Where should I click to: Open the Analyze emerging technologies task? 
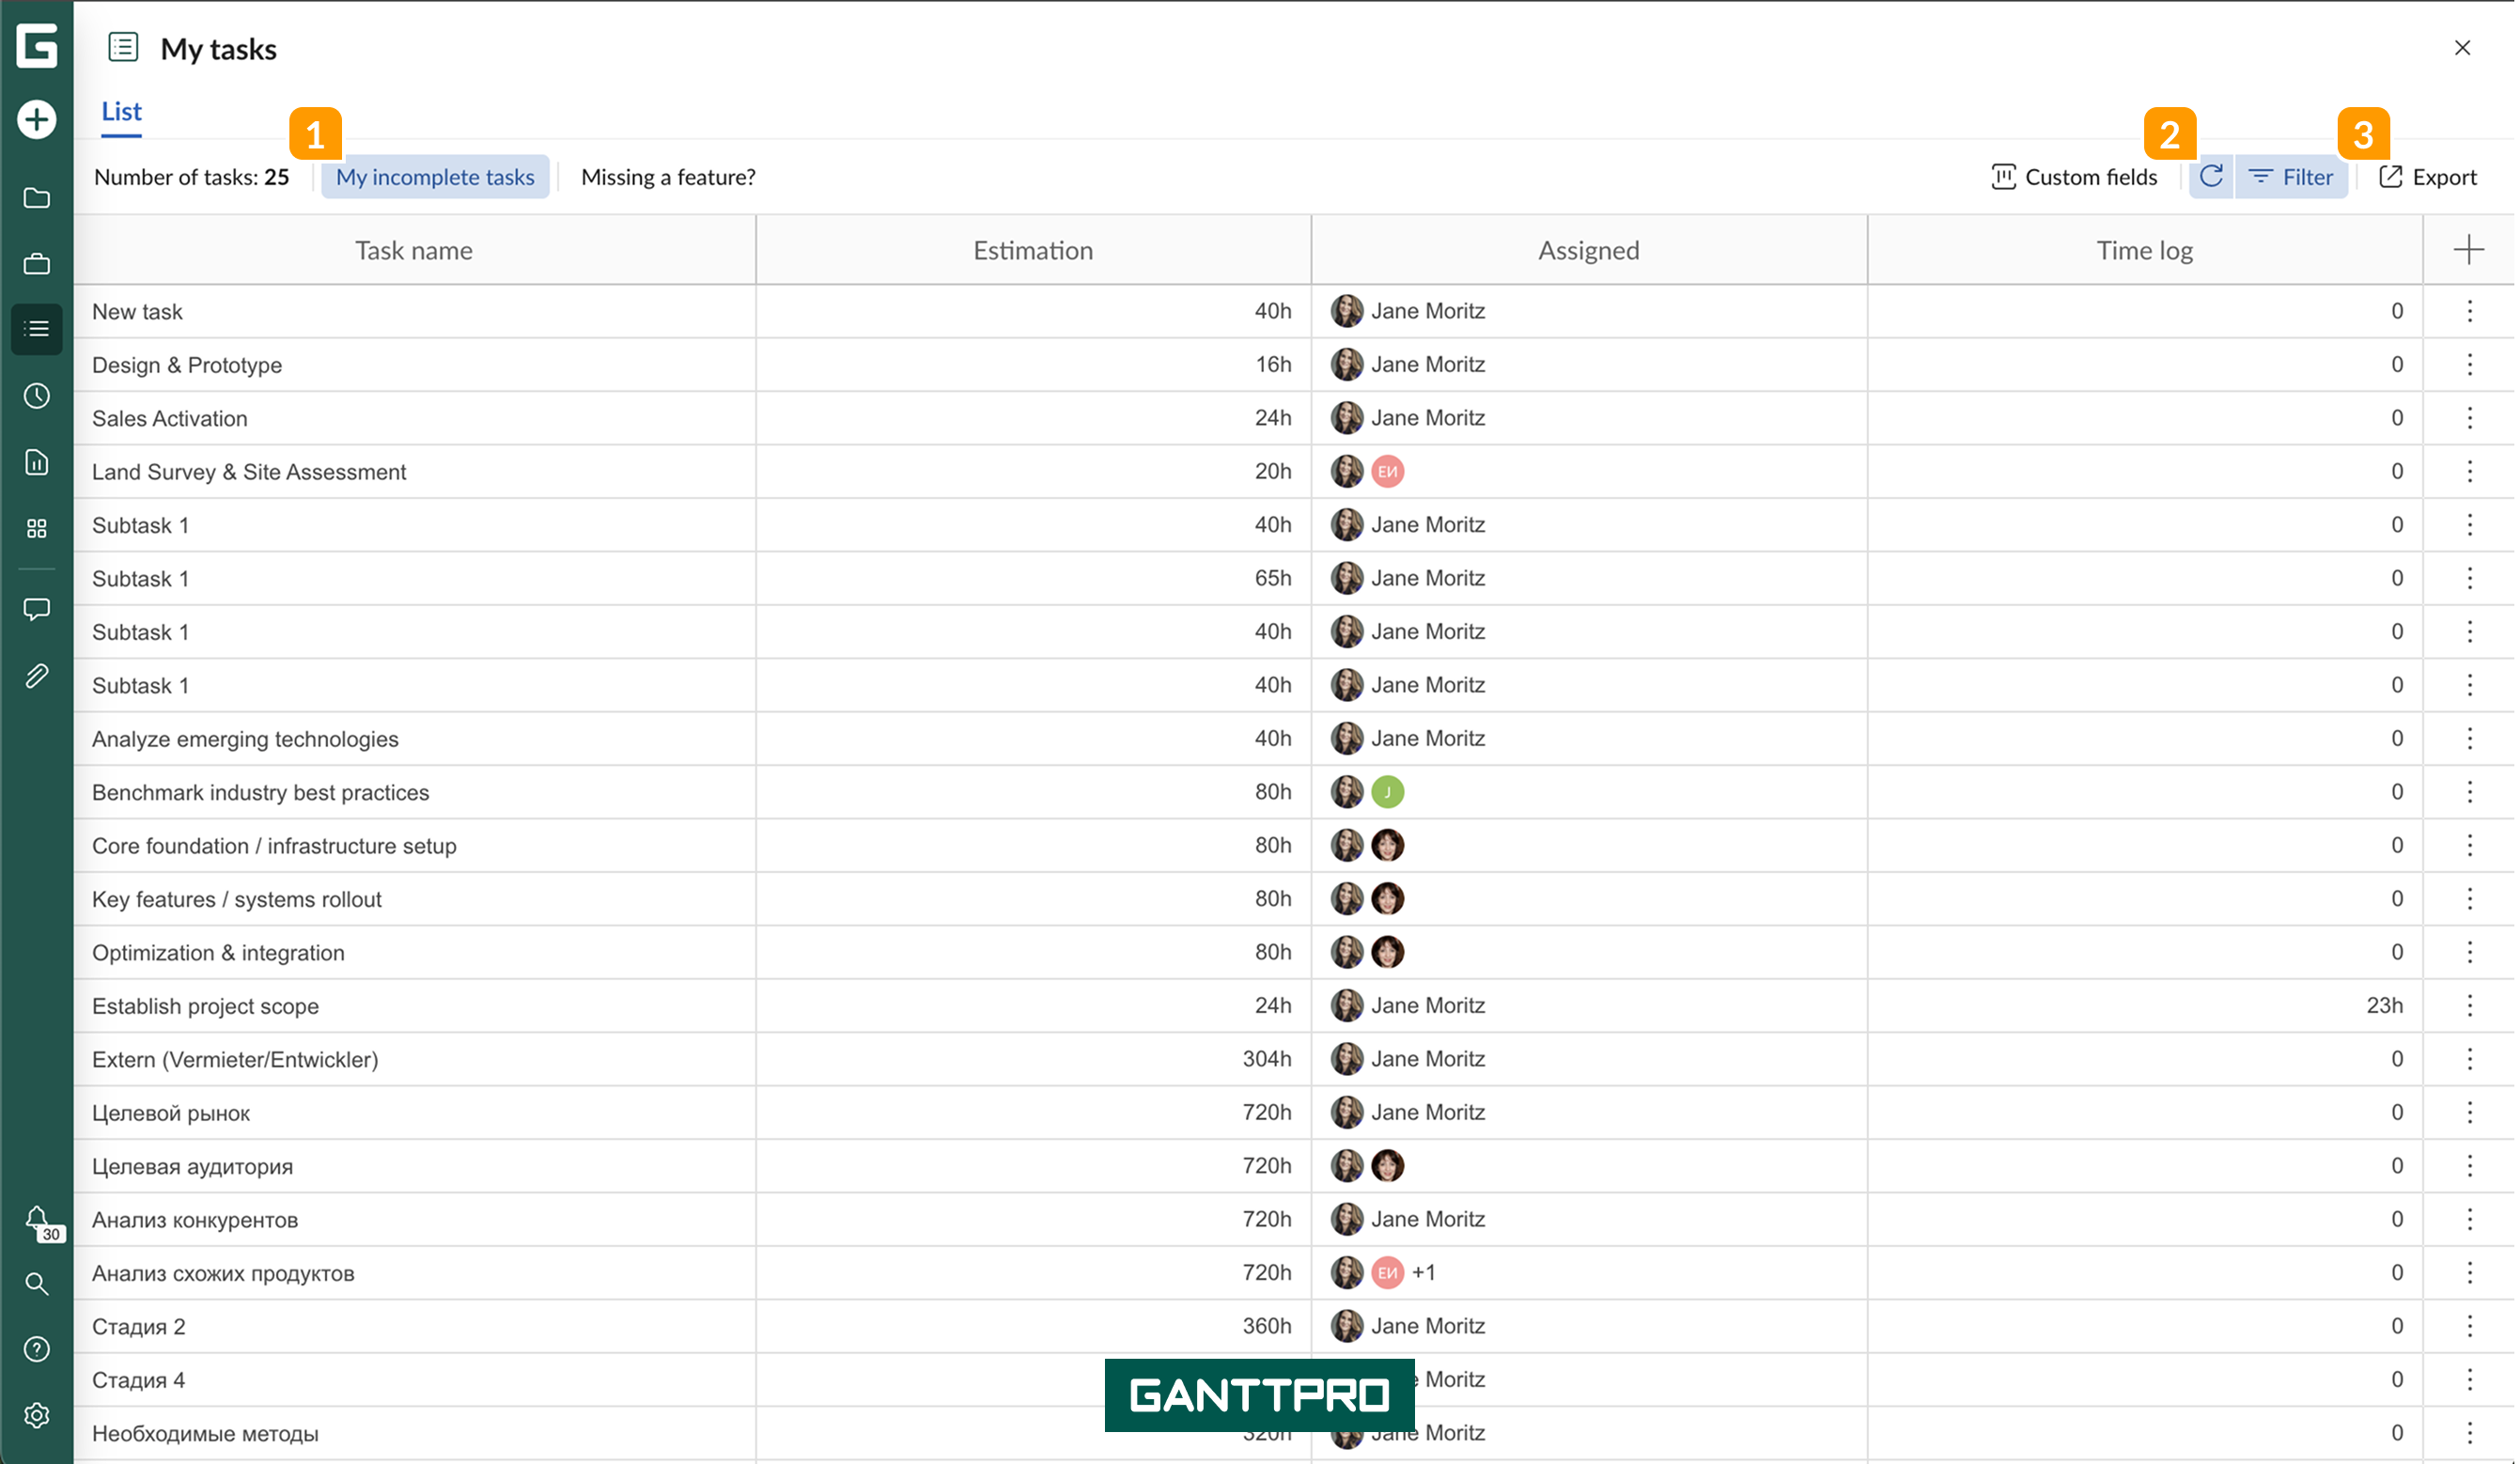tap(245, 739)
